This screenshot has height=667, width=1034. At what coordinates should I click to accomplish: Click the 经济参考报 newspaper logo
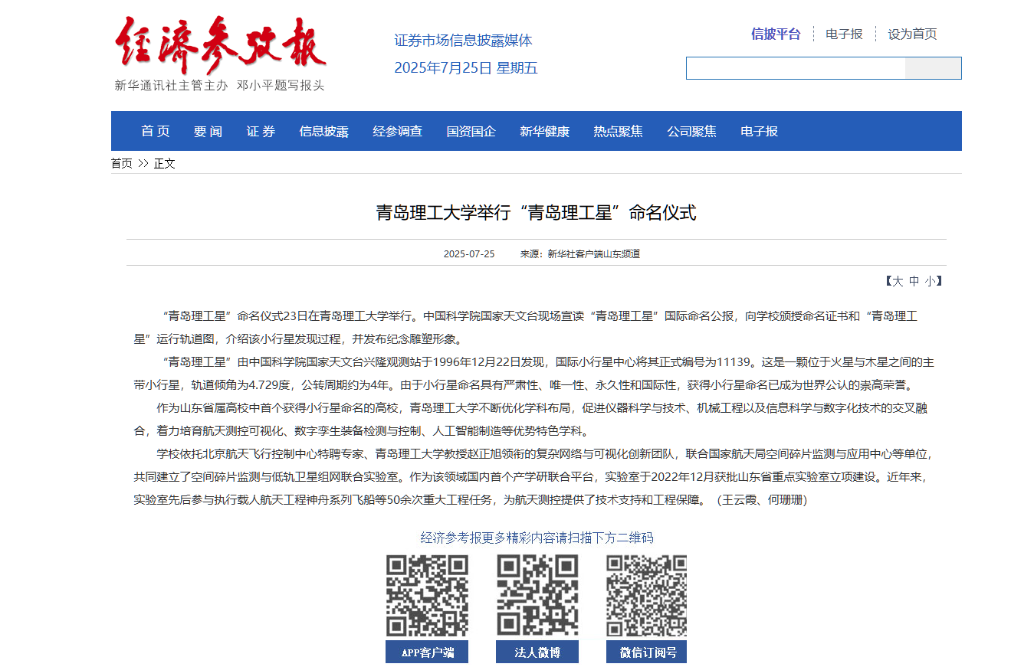pyautogui.click(x=220, y=46)
